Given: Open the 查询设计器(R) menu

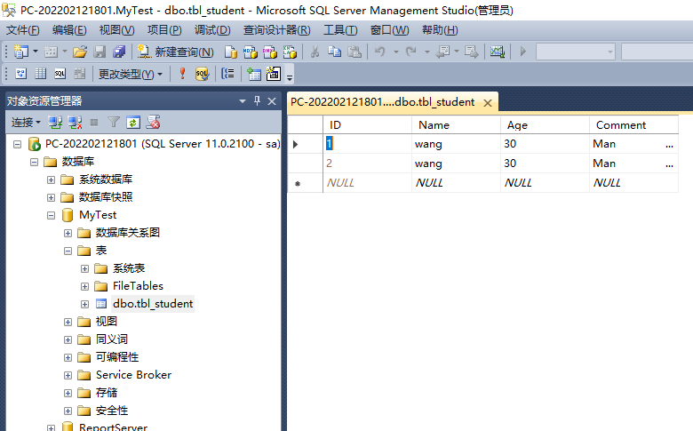Looking at the screenshot, I should [x=276, y=30].
